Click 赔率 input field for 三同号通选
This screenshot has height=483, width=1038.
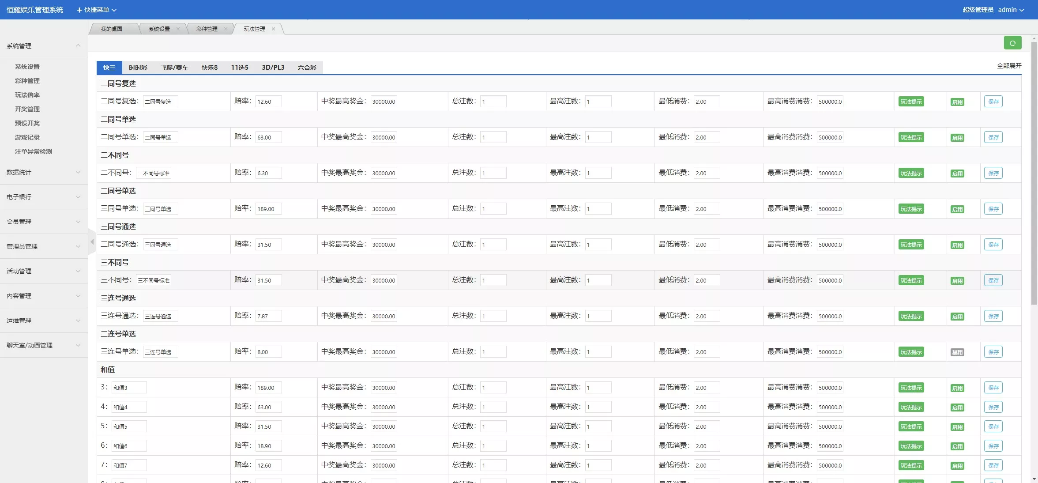pyautogui.click(x=268, y=245)
